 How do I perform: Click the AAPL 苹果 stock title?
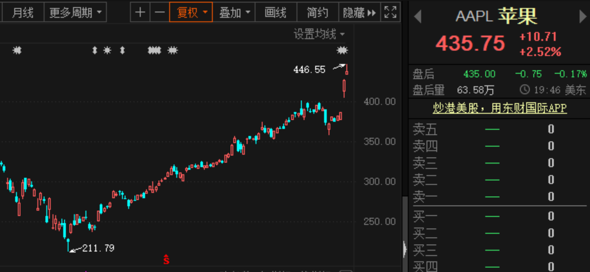click(496, 16)
